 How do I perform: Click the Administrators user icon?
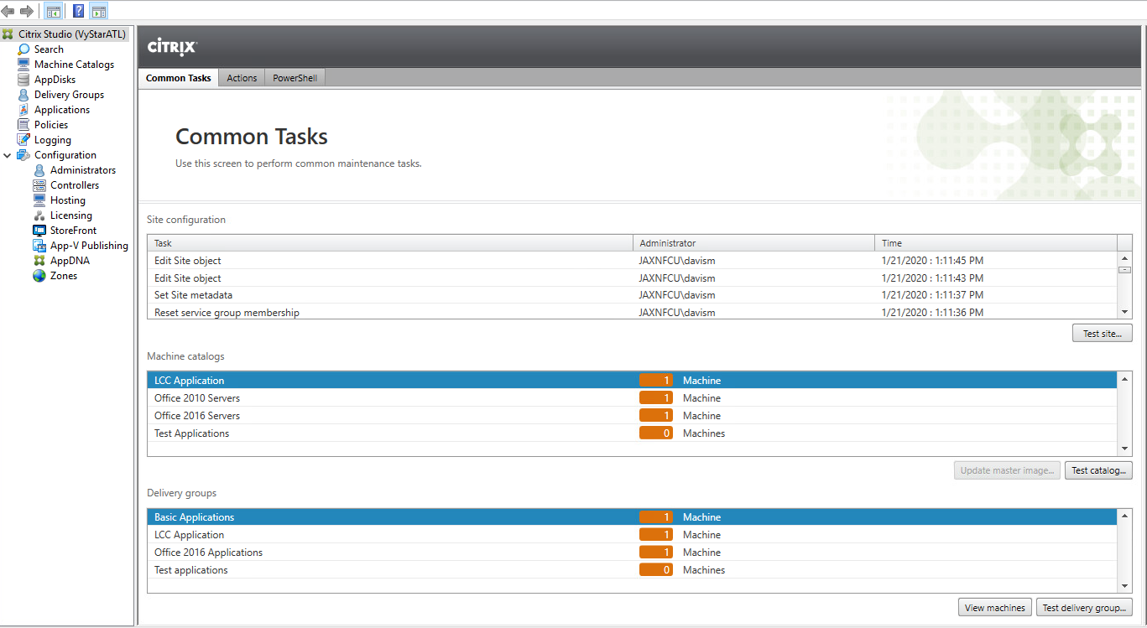coord(39,170)
